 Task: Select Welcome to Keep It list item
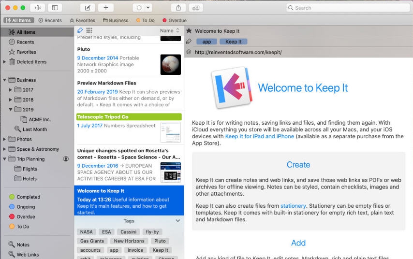pos(129,201)
